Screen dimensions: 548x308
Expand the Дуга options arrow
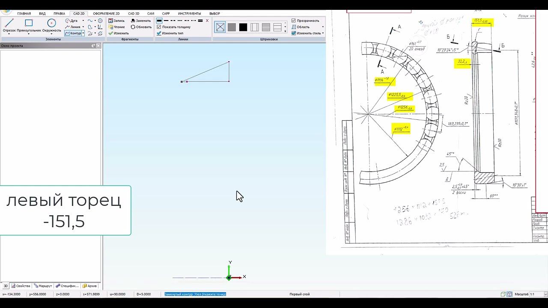83,21
